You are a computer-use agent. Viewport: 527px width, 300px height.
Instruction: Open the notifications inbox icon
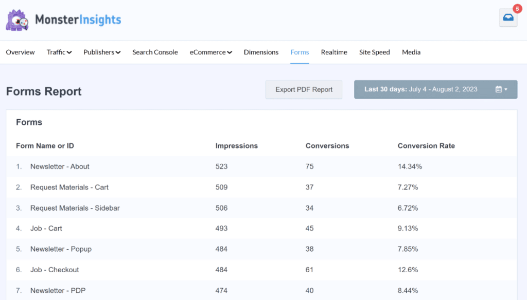point(507,18)
